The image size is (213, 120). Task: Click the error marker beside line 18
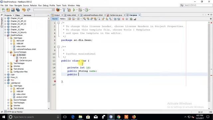(55, 81)
